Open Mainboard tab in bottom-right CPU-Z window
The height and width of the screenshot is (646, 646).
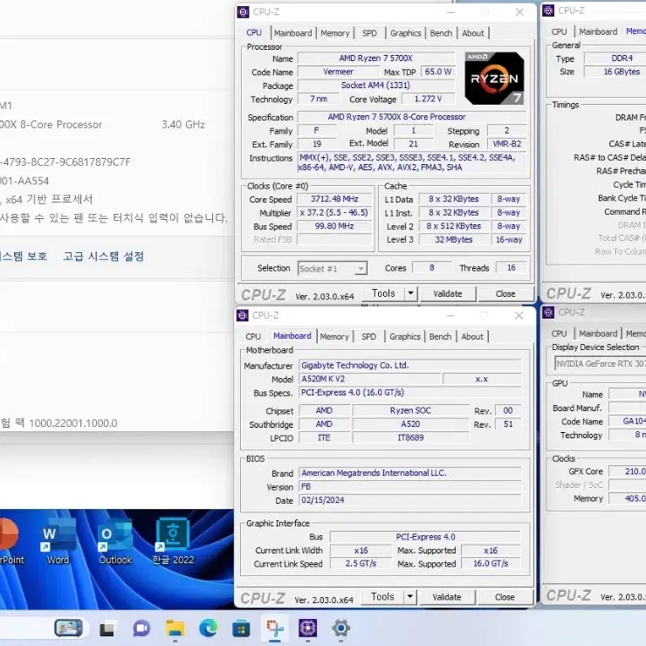598,333
